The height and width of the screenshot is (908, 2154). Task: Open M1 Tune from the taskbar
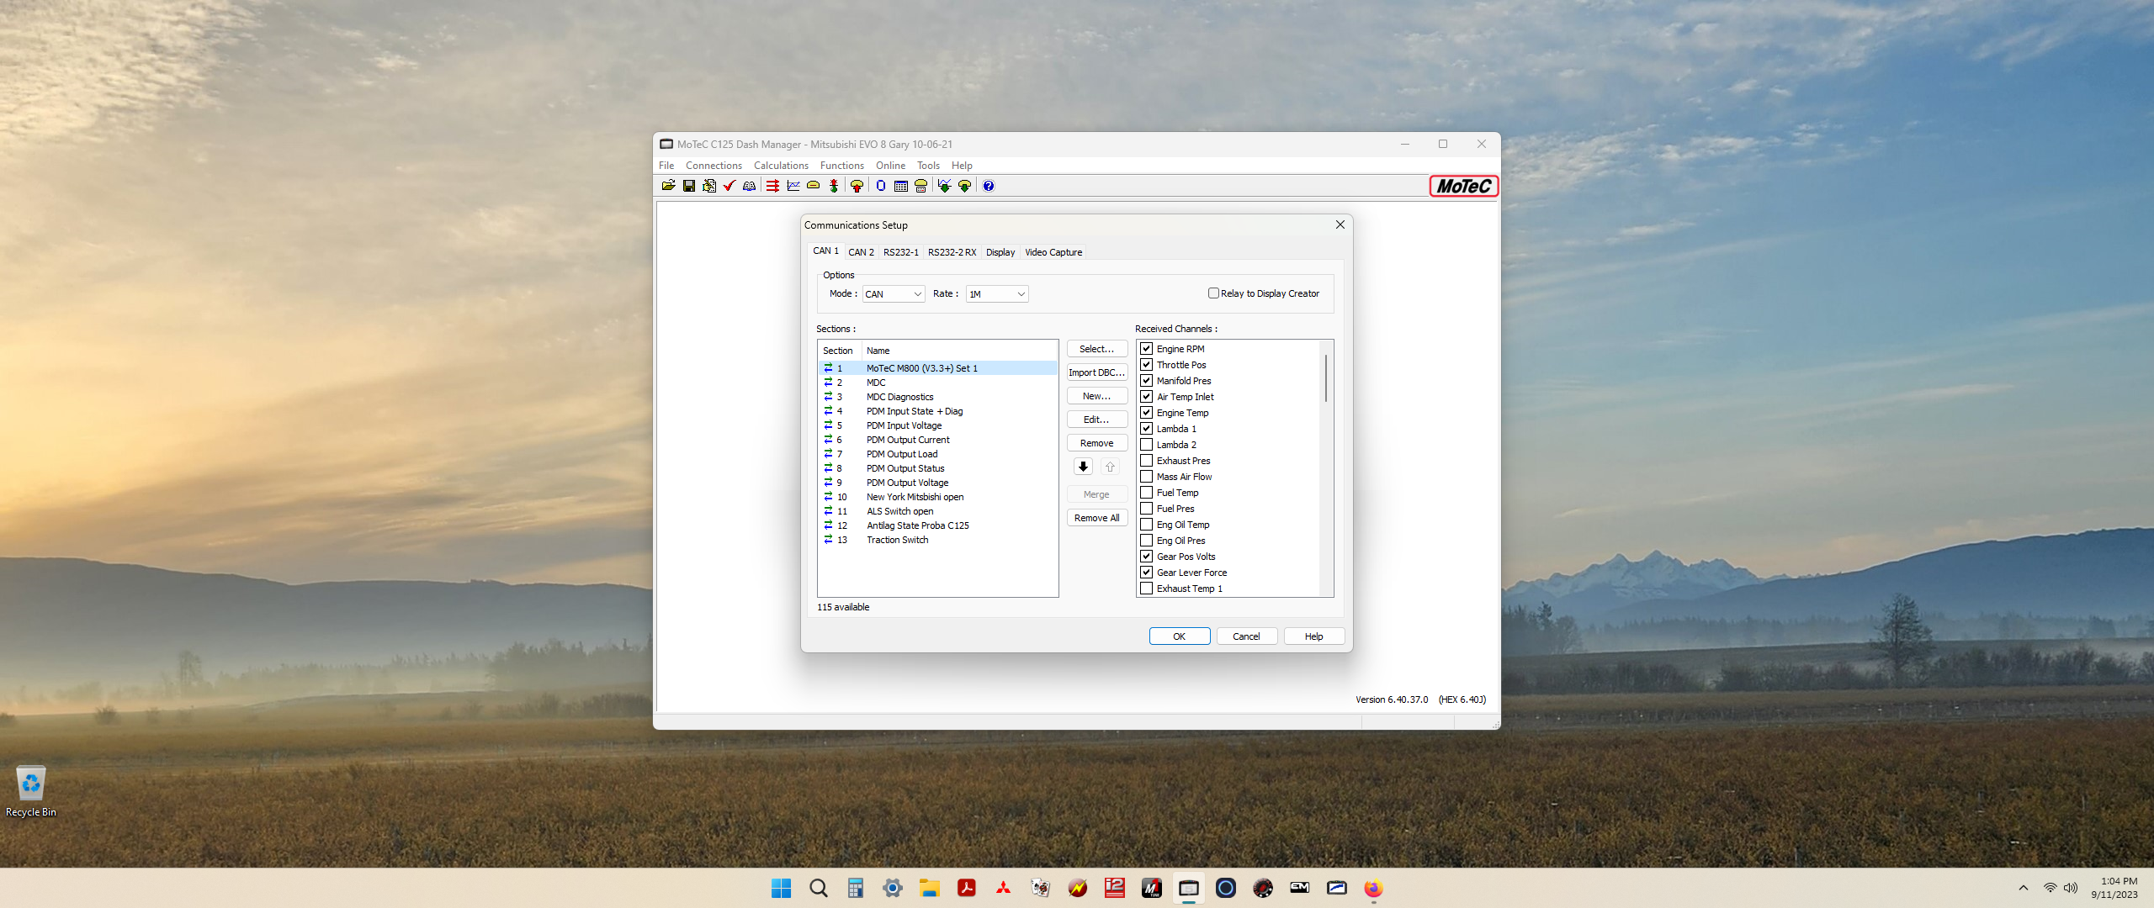(x=1152, y=888)
